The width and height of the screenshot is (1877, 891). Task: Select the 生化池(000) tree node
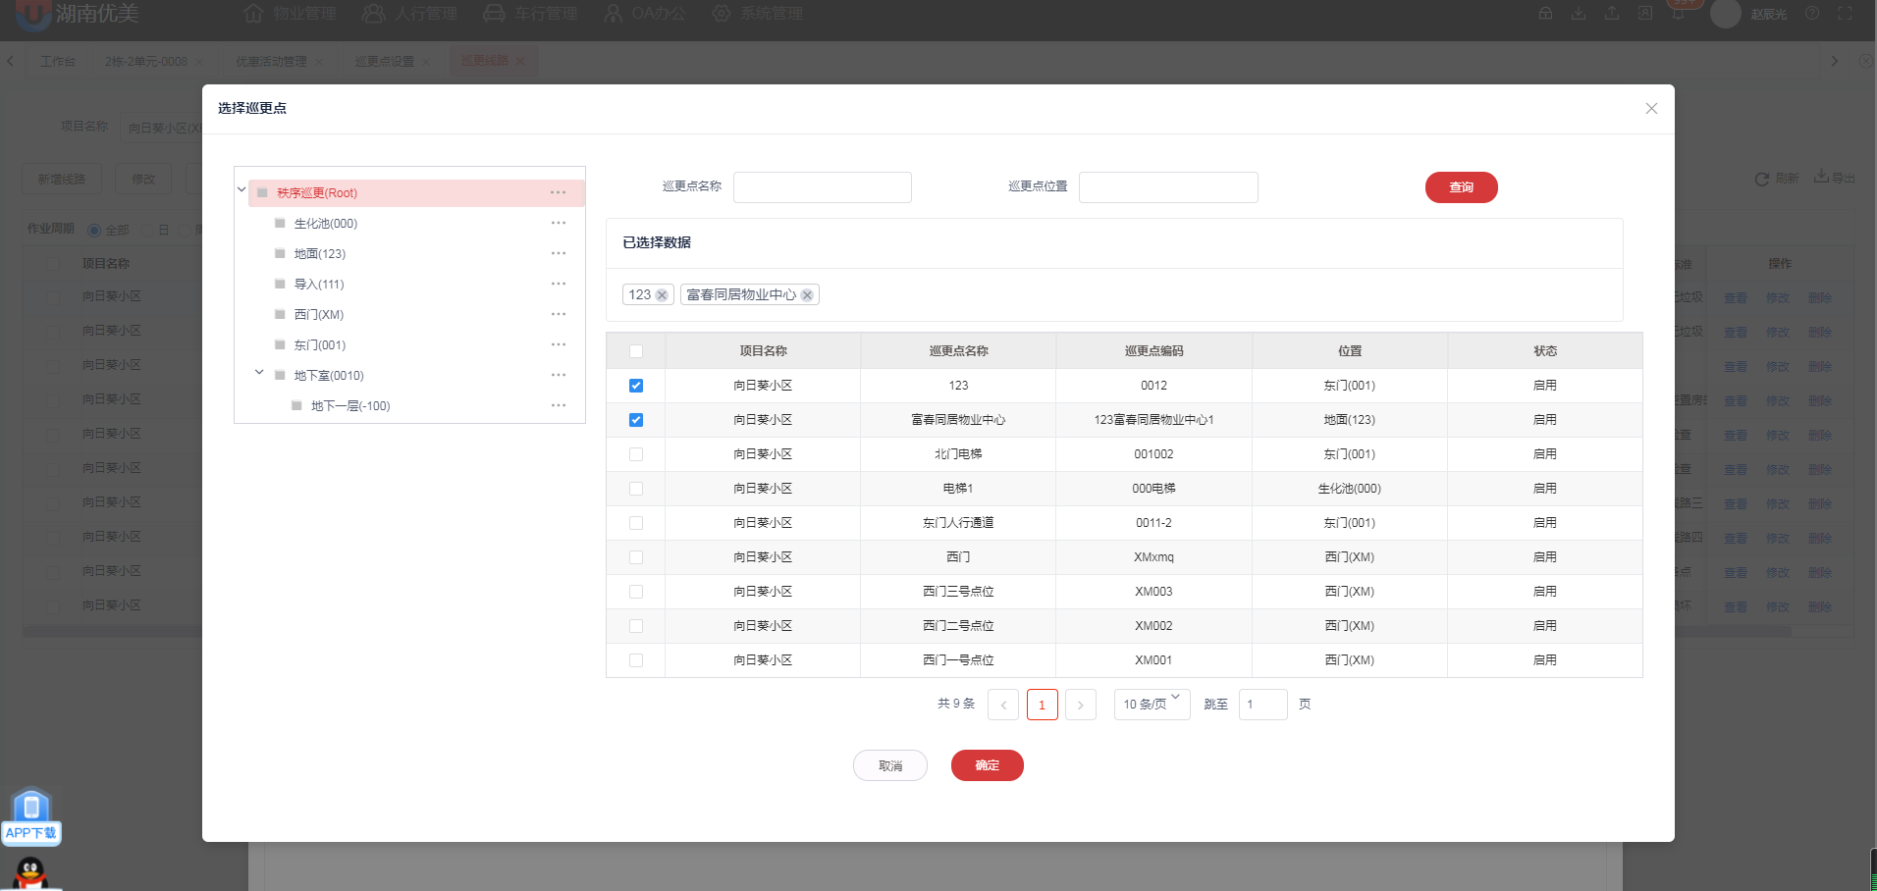pos(326,224)
